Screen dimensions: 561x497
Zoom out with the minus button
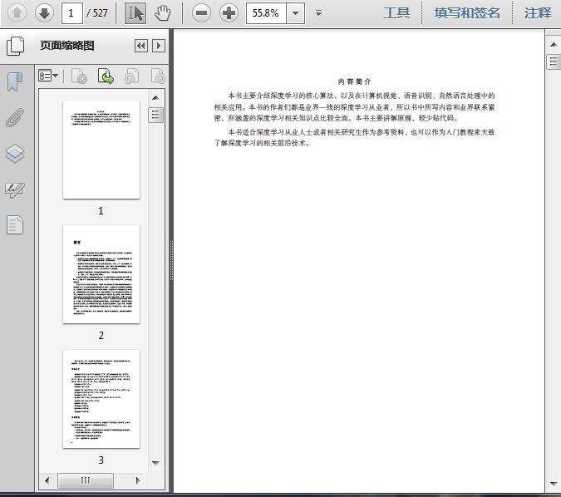tap(201, 13)
